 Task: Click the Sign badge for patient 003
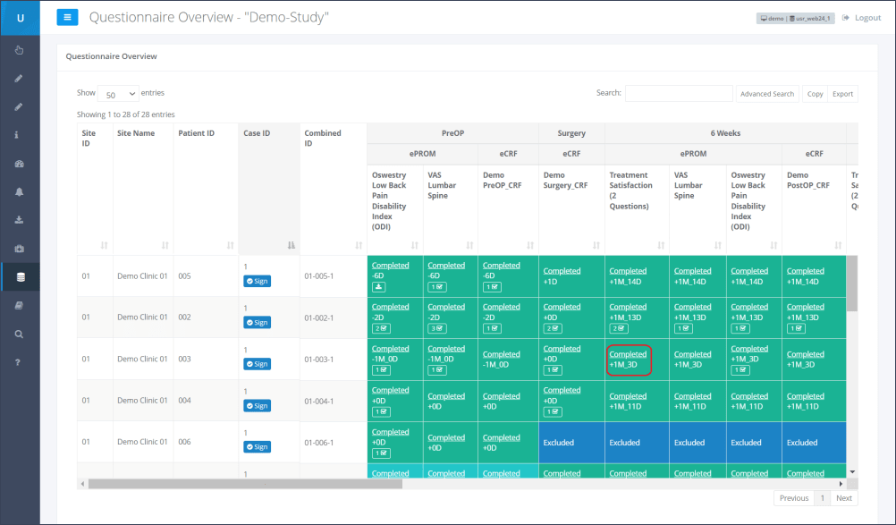pyautogui.click(x=257, y=364)
